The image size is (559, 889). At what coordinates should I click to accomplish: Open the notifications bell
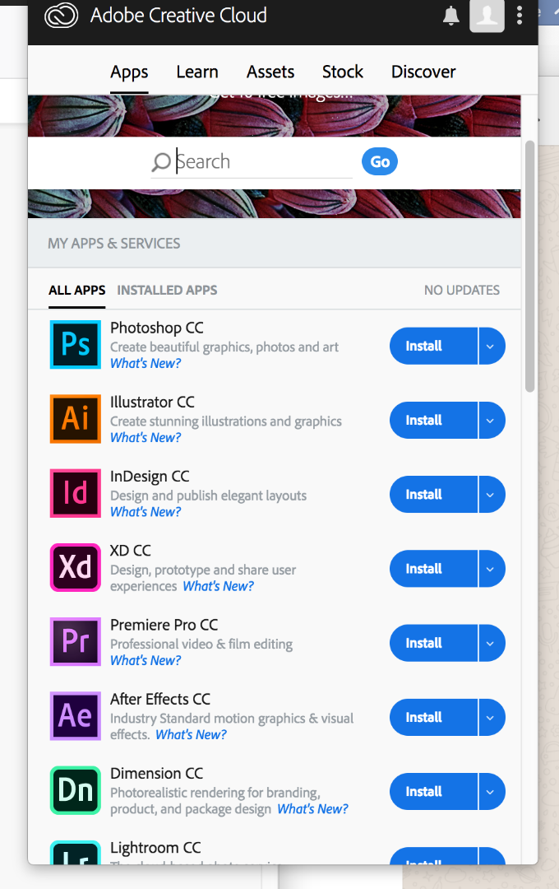pyautogui.click(x=450, y=16)
